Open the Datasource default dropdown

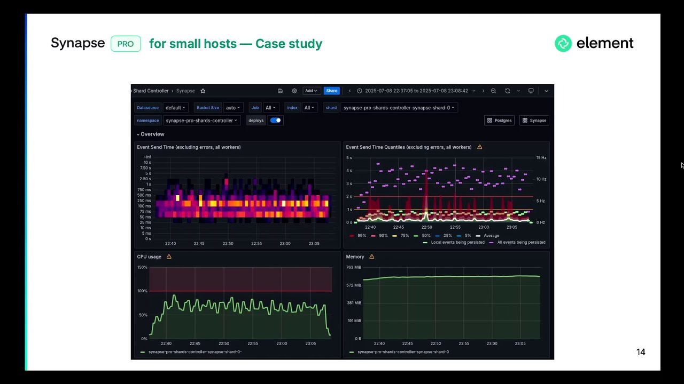(175, 108)
